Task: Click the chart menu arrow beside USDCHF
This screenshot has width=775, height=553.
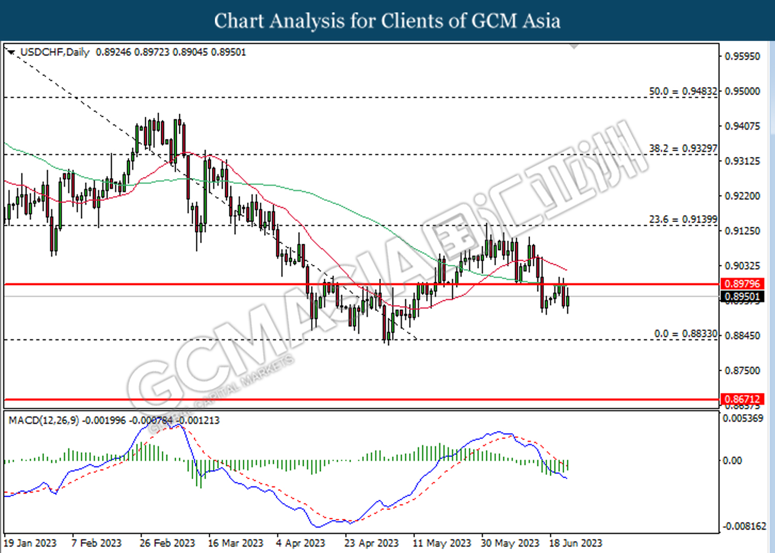Action: [11, 52]
